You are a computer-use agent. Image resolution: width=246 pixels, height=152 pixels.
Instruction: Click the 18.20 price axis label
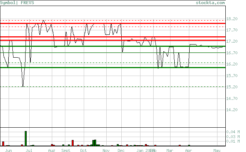click(232, 19)
